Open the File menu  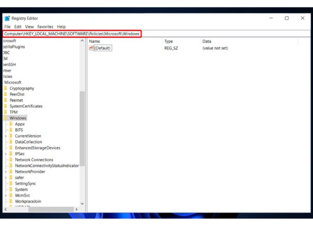(x=7, y=27)
